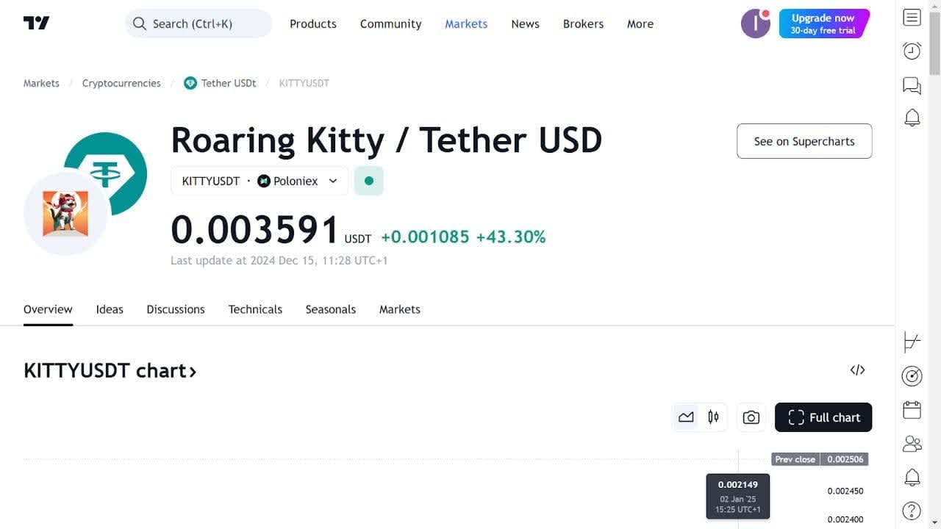Click the search input field
This screenshot has height=529, width=941.
pos(197,23)
